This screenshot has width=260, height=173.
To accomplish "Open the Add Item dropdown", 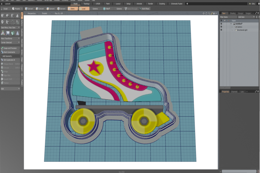I will [x=246, y=17].
